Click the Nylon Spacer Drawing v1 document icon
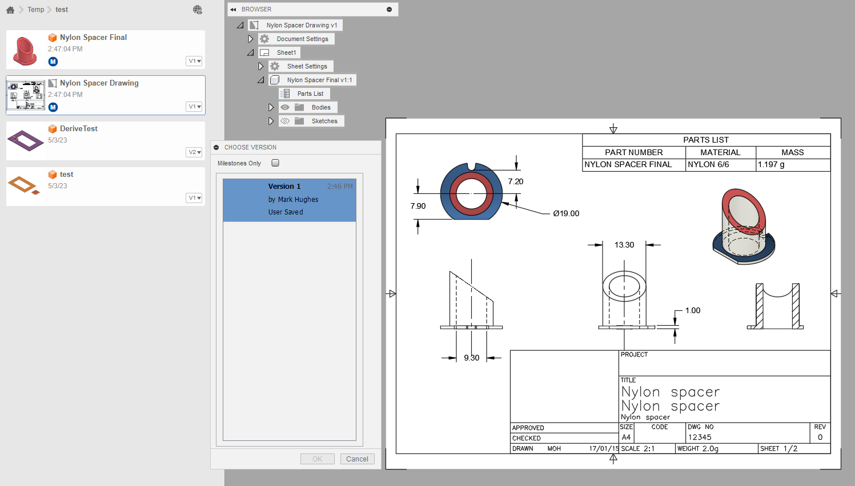 [x=254, y=25]
